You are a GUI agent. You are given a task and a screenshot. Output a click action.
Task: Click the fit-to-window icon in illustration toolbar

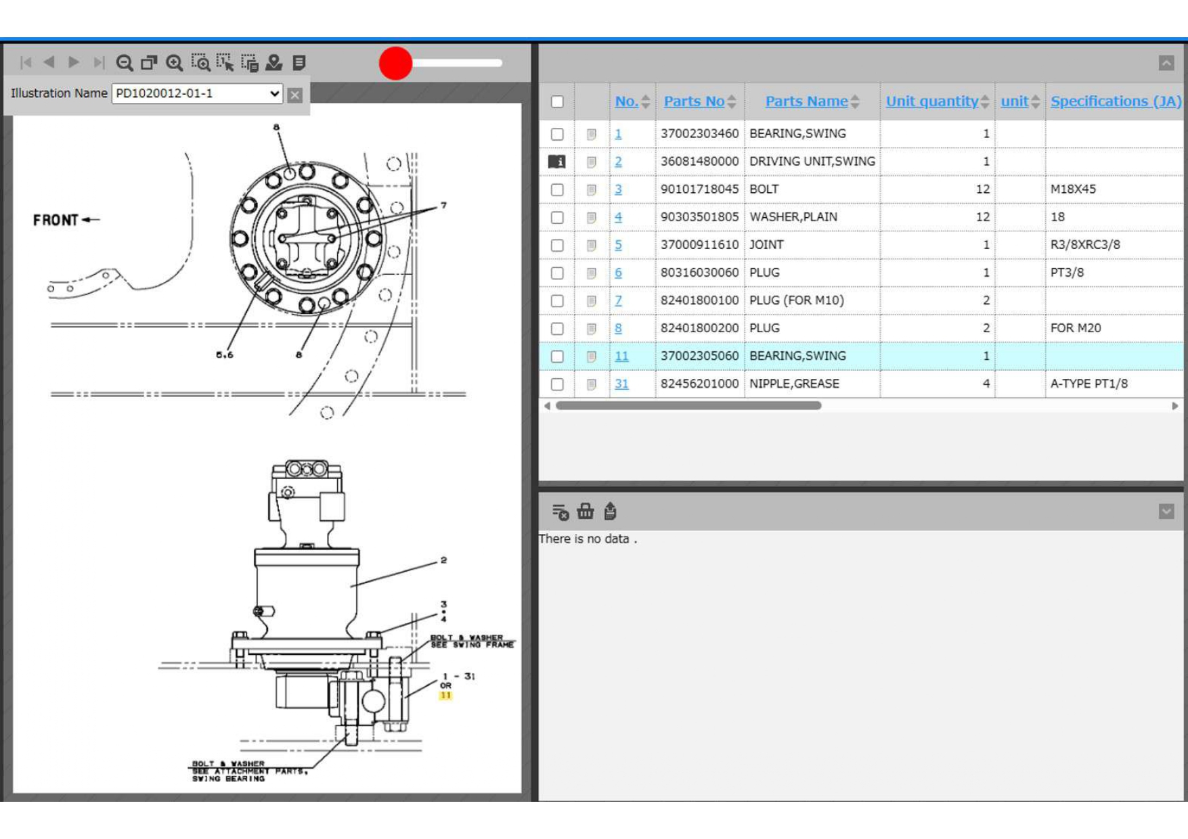[149, 63]
